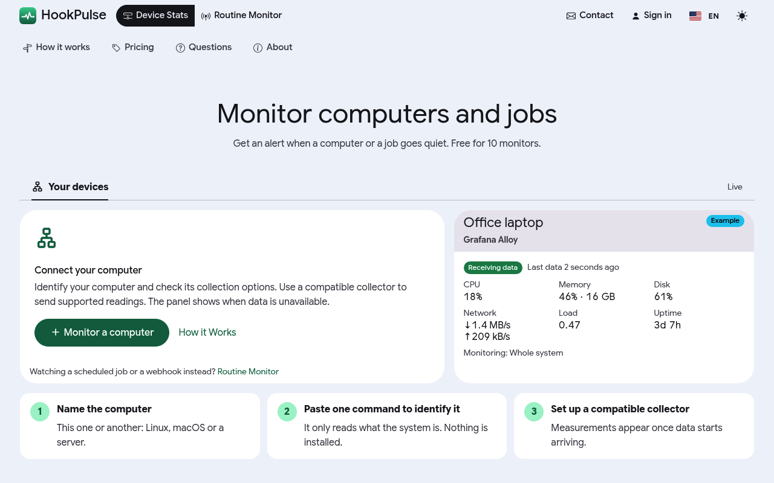Click the Grafana Alloy label
774x483 pixels.
490,240
